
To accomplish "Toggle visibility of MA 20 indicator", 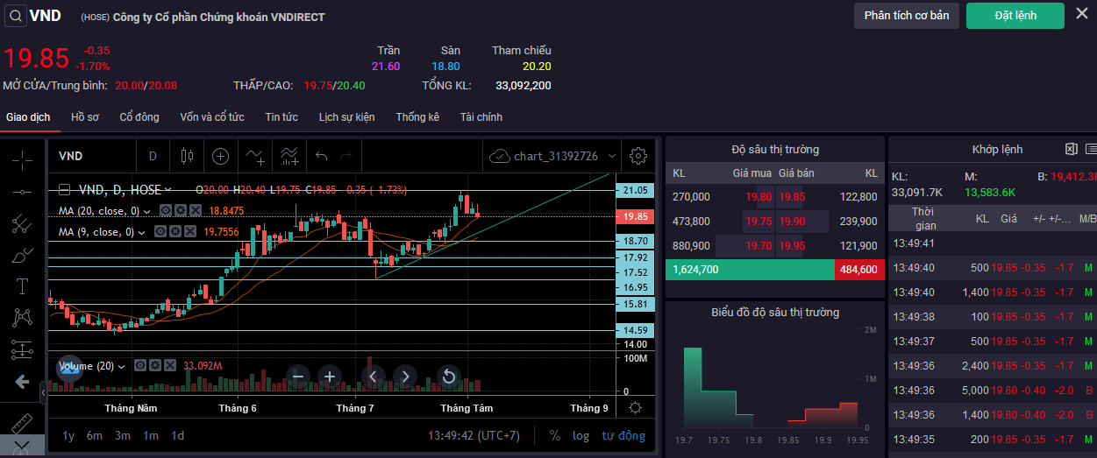I will tap(165, 211).
